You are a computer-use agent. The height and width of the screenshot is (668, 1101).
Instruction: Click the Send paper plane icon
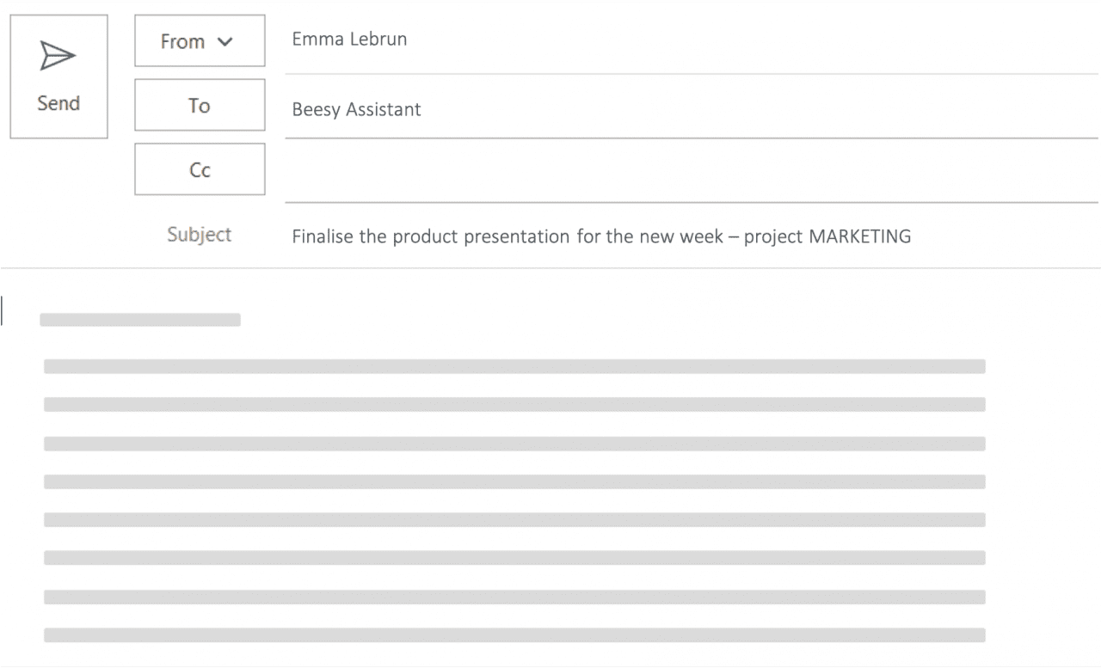click(x=57, y=55)
